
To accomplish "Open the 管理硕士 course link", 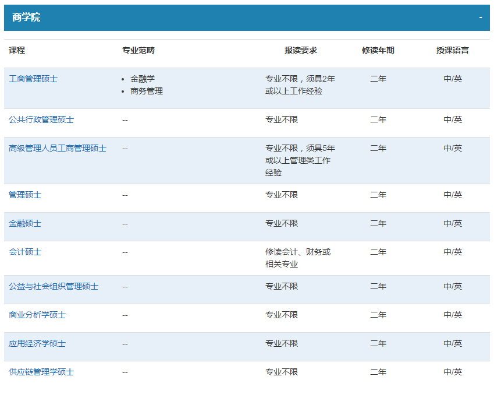I will click(25, 195).
